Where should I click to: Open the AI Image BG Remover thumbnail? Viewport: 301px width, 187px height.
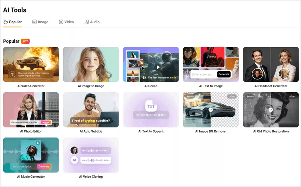[x=211, y=110]
